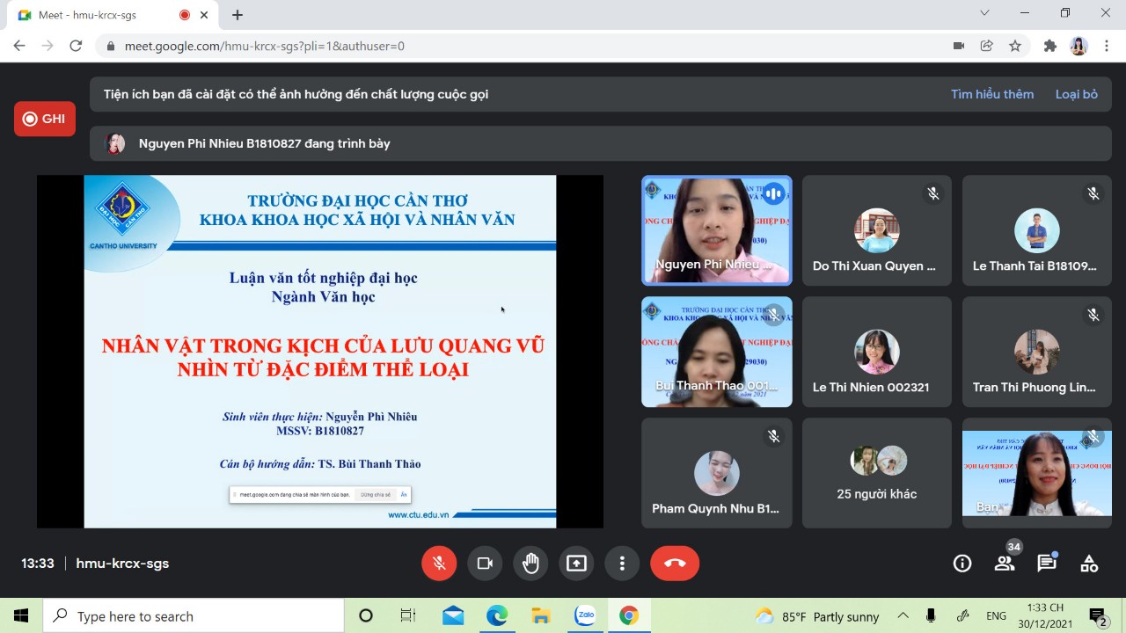Raise hand in the meeting
This screenshot has height=633, width=1126.
click(530, 564)
